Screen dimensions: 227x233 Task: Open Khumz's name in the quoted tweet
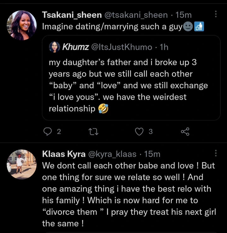pyautogui.click(x=75, y=47)
